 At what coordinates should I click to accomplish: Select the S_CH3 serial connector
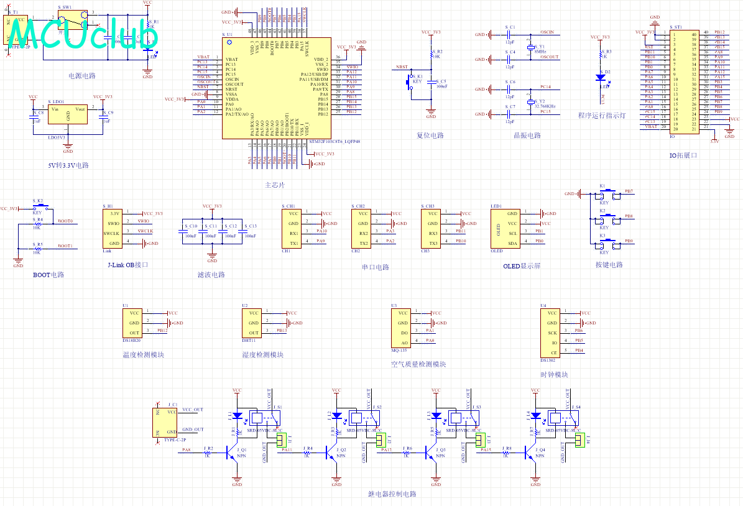coord(431,228)
